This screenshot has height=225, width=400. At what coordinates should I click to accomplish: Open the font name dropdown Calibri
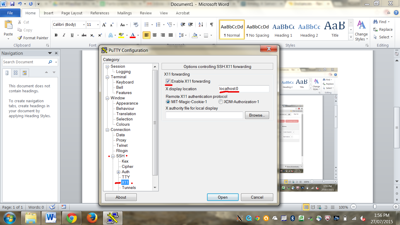click(x=84, y=25)
